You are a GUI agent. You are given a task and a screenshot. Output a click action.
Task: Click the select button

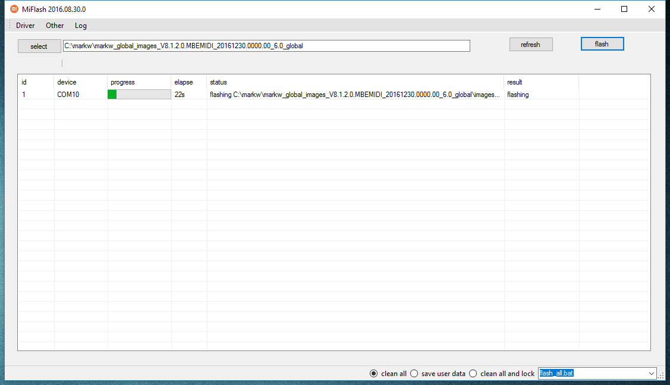click(x=39, y=46)
